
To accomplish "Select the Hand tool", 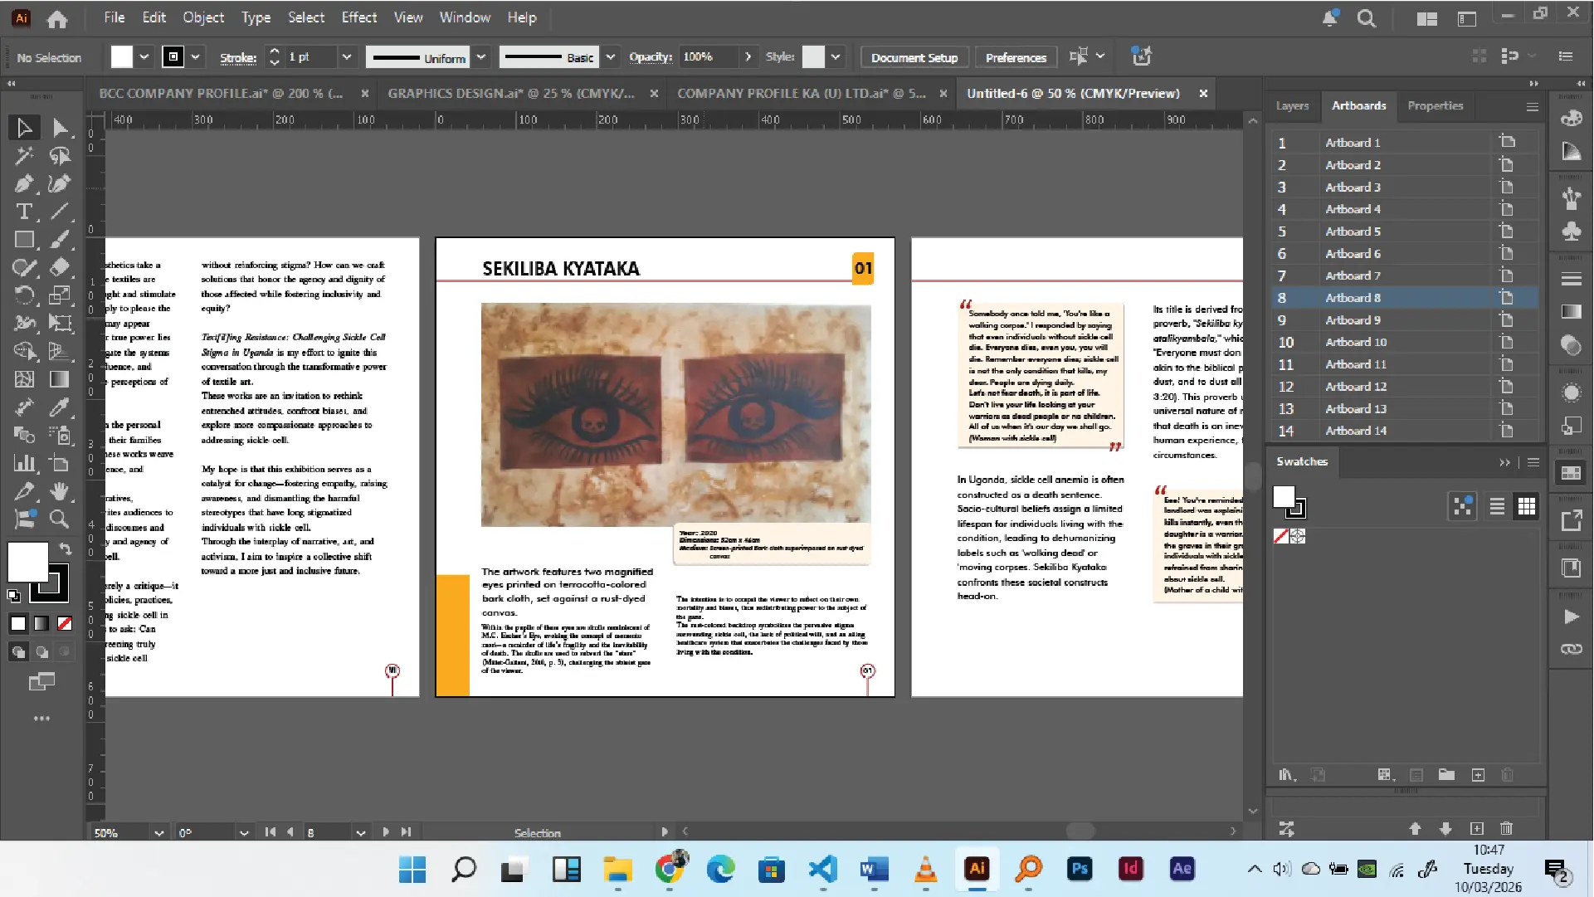I will tap(59, 491).
